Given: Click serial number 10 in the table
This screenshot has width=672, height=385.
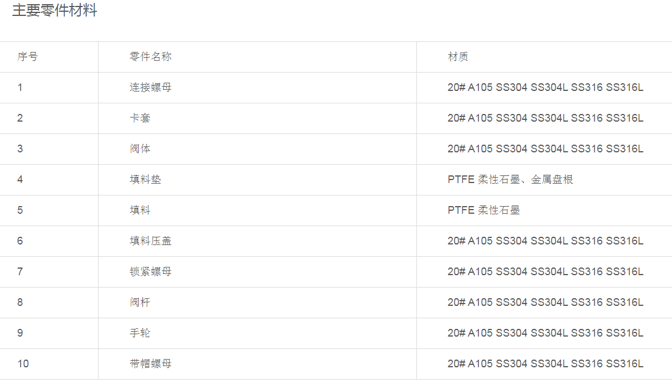Looking at the screenshot, I should [23, 364].
